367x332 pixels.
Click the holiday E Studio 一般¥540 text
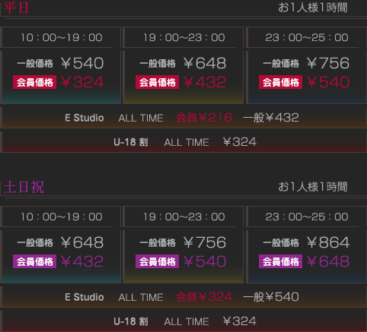point(271,297)
